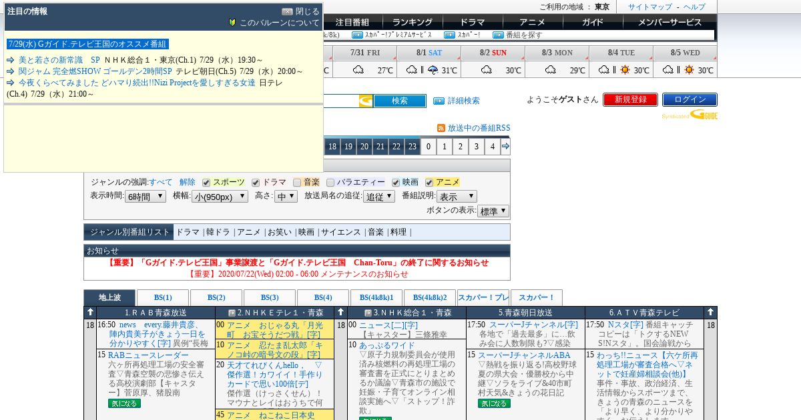This screenshot has height=420, width=801.
Task: Select the 地上波 tab
Action: pyautogui.click(x=109, y=298)
